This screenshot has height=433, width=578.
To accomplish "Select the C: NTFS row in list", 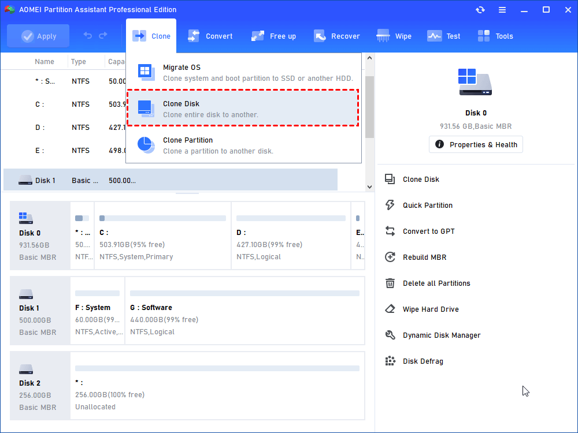I will pos(65,104).
